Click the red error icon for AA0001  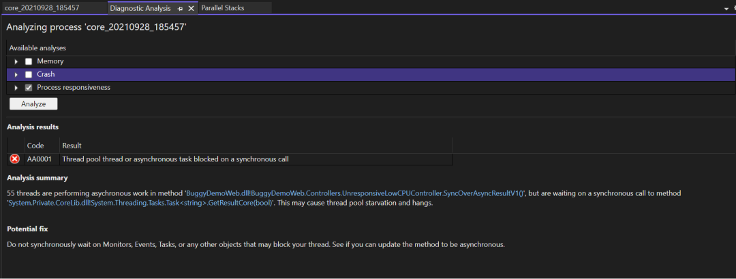(x=15, y=159)
